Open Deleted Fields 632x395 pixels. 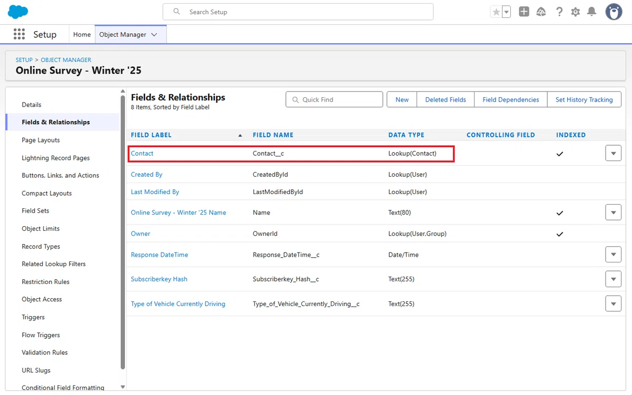tap(446, 99)
